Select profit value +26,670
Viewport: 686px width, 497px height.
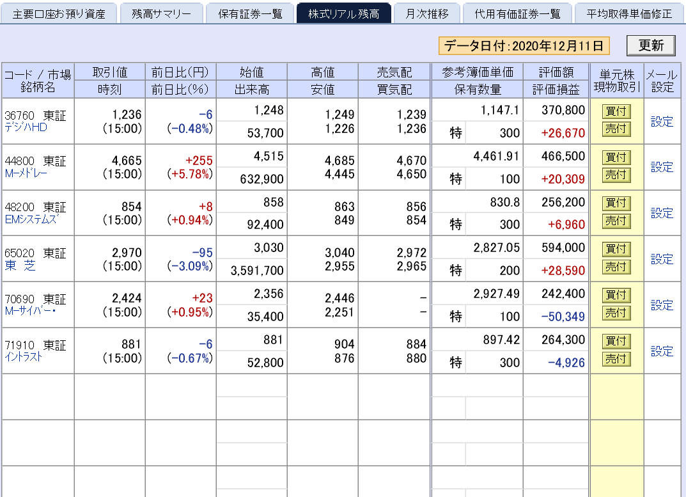point(563,133)
